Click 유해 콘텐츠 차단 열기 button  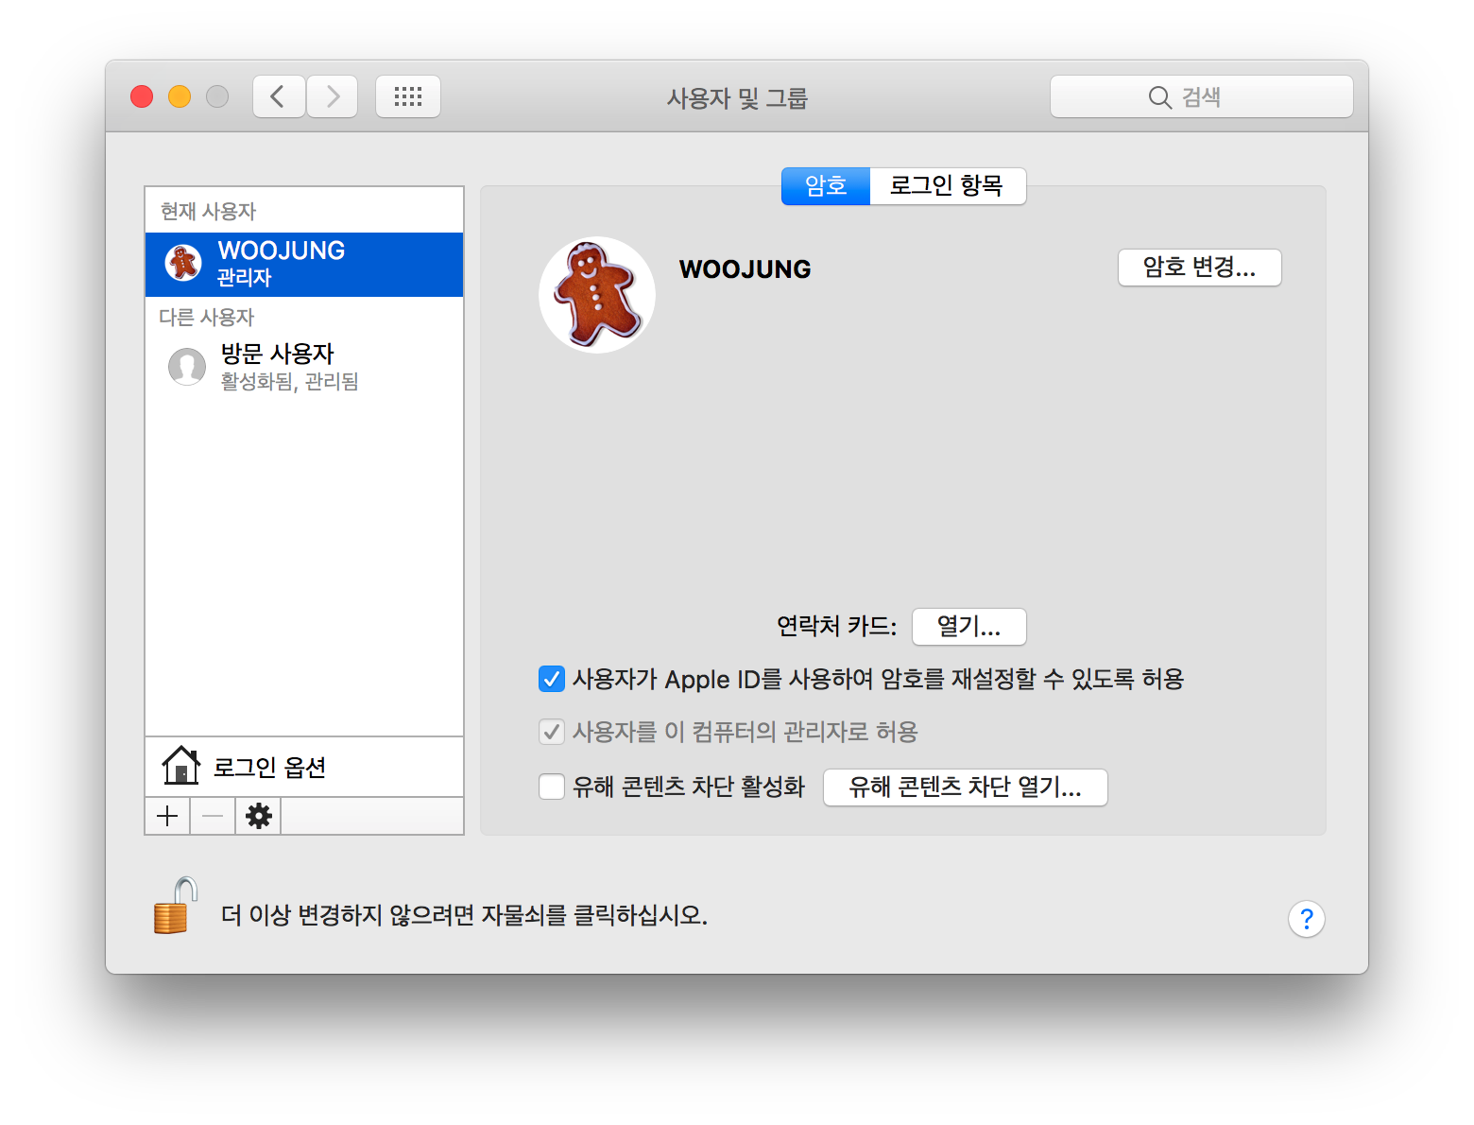click(965, 787)
